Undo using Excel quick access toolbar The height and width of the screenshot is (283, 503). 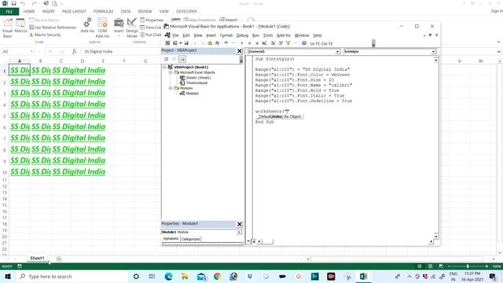point(23,3)
